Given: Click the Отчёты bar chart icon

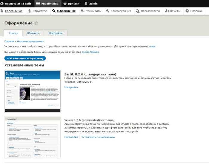Looking at the screenshot, I should click(167, 11).
